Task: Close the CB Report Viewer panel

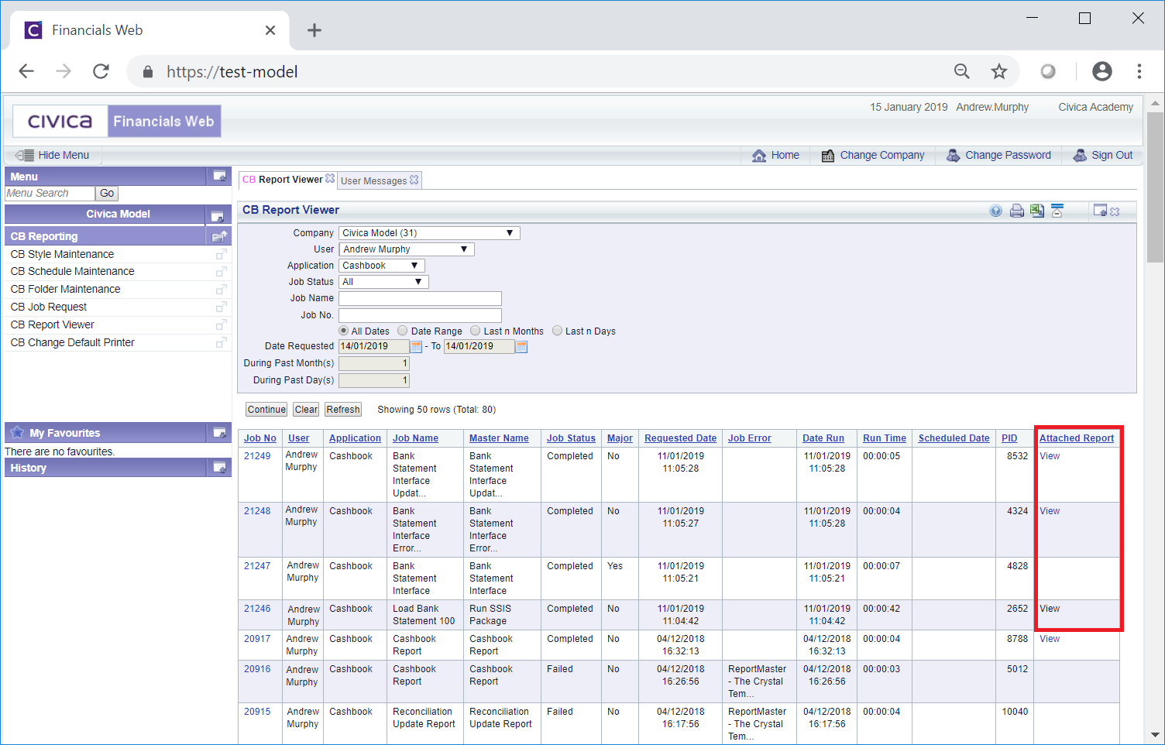Action: click(1115, 211)
